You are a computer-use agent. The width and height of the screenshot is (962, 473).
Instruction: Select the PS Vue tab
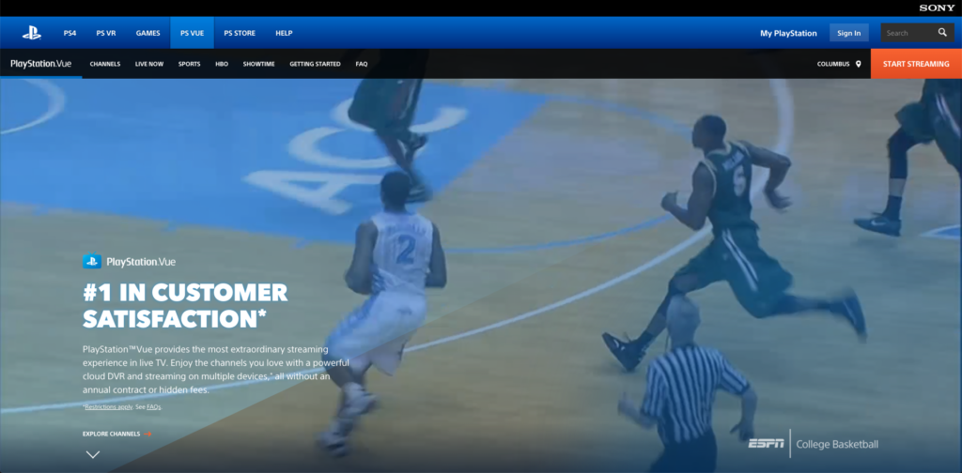point(192,33)
